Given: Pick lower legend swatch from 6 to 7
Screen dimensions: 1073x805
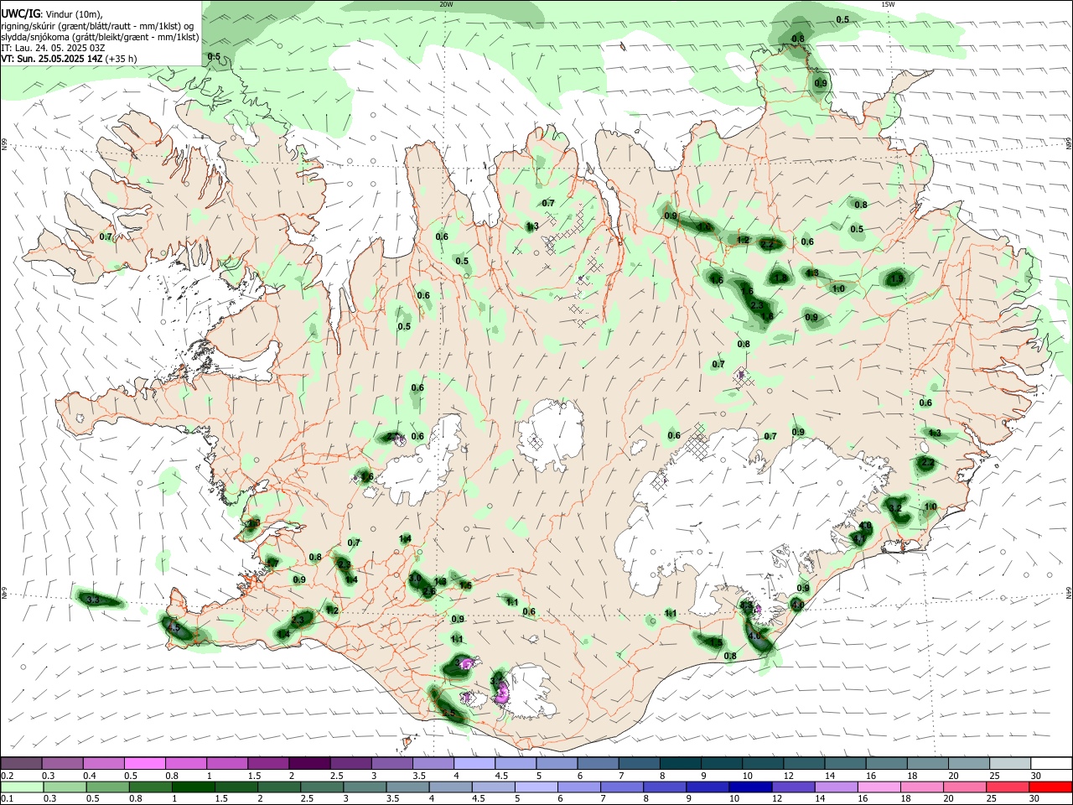Looking at the screenshot, I should [x=579, y=787].
